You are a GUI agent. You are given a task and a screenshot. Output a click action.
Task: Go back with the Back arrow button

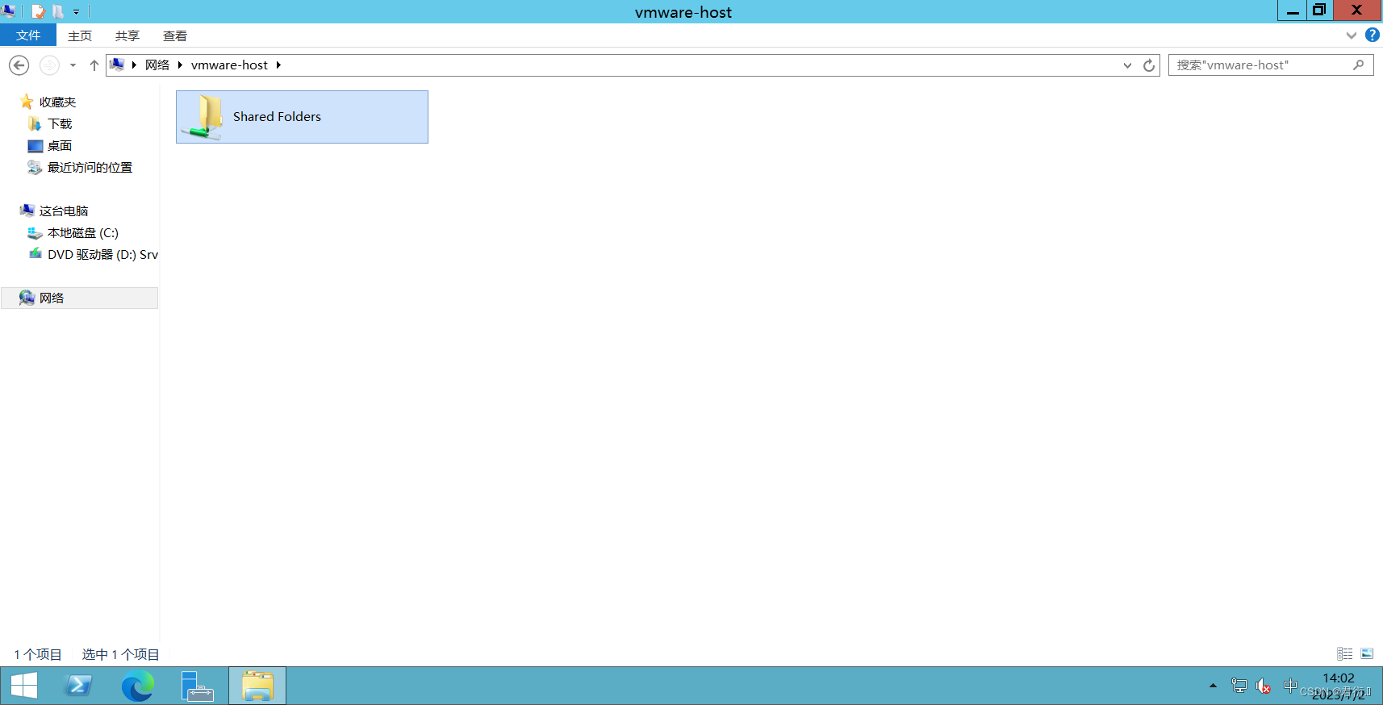pyautogui.click(x=19, y=65)
